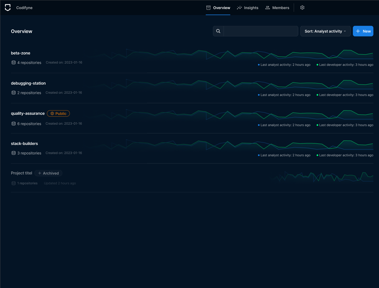
Task: Click the globe icon in Public badge
Action: [52, 113]
